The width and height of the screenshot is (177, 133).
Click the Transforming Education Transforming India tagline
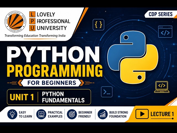[35, 36]
